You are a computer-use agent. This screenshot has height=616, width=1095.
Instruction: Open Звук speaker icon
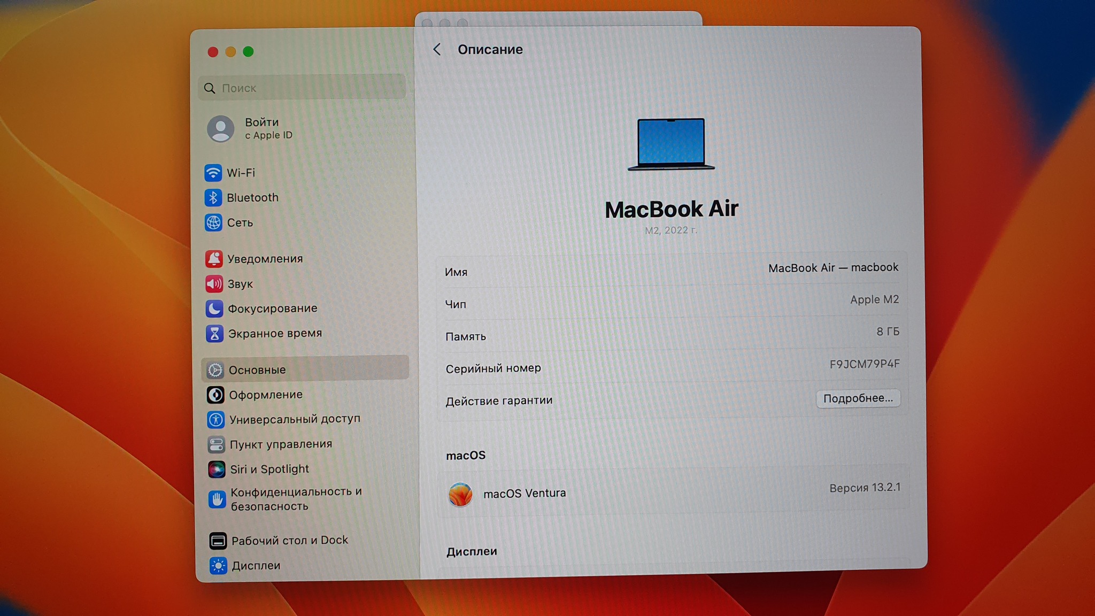tap(214, 284)
